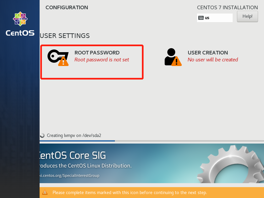Image resolution: width=264 pixels, height=198 pixels.
Task: Click the CentOS wordmark in the sidebar
Action: coord(20,33)
